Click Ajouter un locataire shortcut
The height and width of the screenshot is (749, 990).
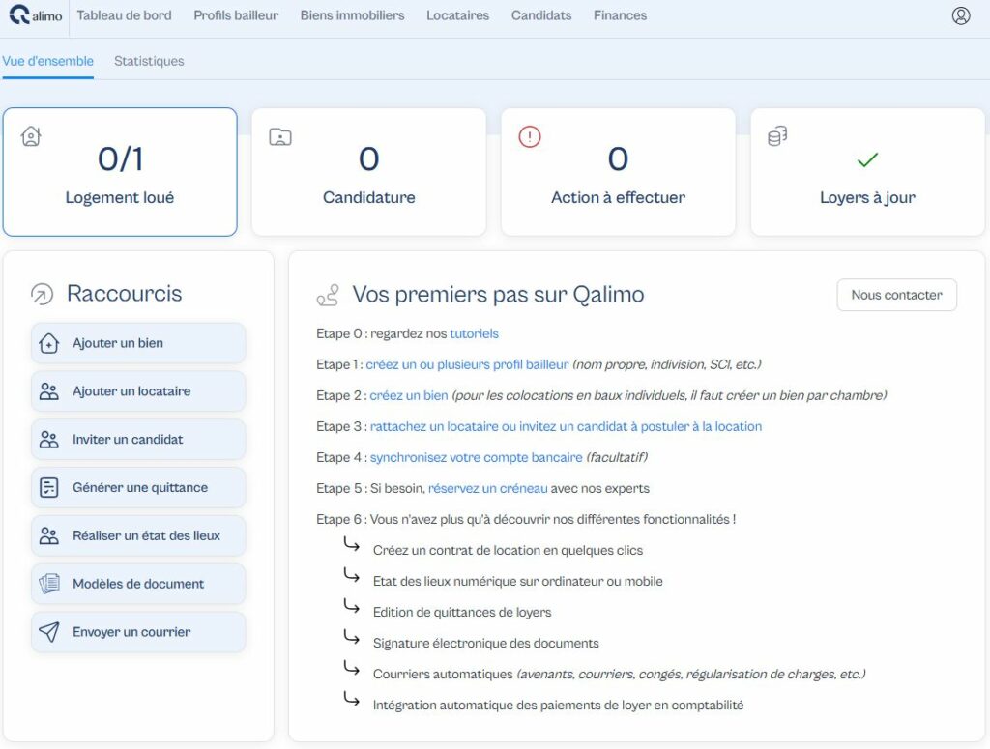138,391
